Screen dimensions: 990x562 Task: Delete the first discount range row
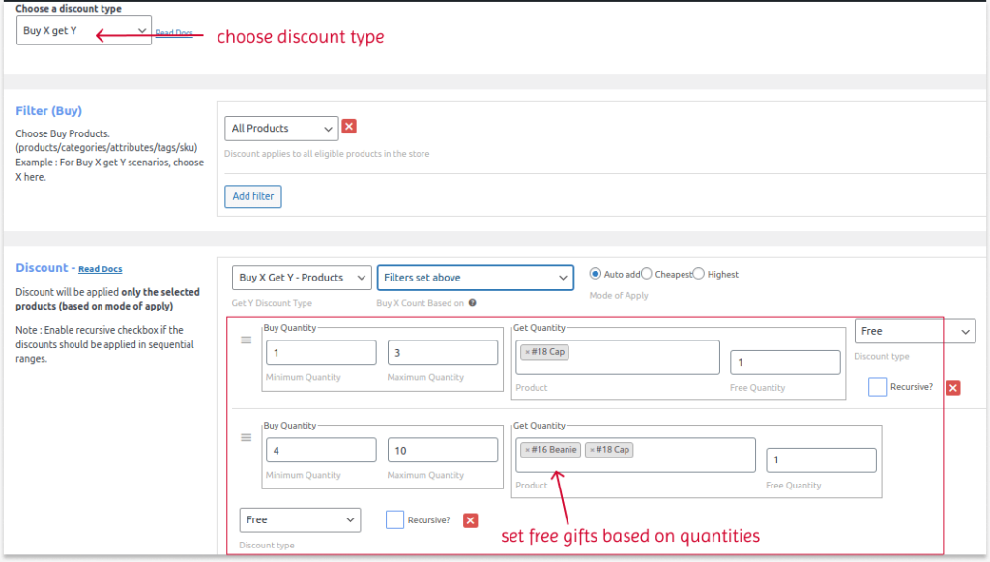pos(952,387)
